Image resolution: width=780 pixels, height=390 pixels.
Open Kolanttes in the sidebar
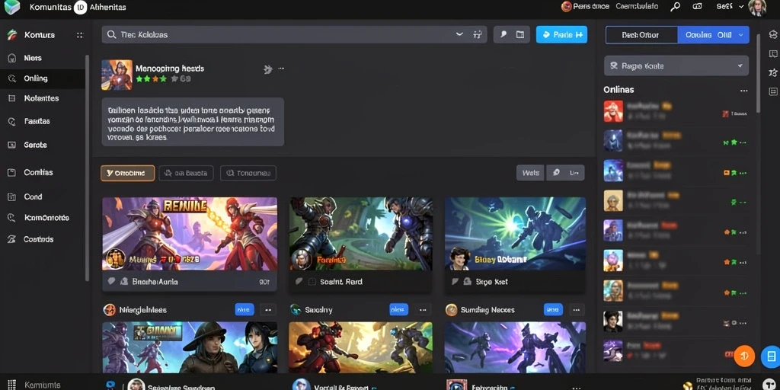[43, 98]
